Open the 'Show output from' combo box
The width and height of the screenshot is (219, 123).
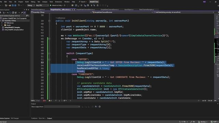pyautogui.click(x=62, y=107)
